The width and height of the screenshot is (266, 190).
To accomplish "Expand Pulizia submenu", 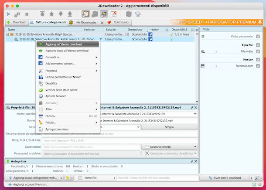I will 96,122.
